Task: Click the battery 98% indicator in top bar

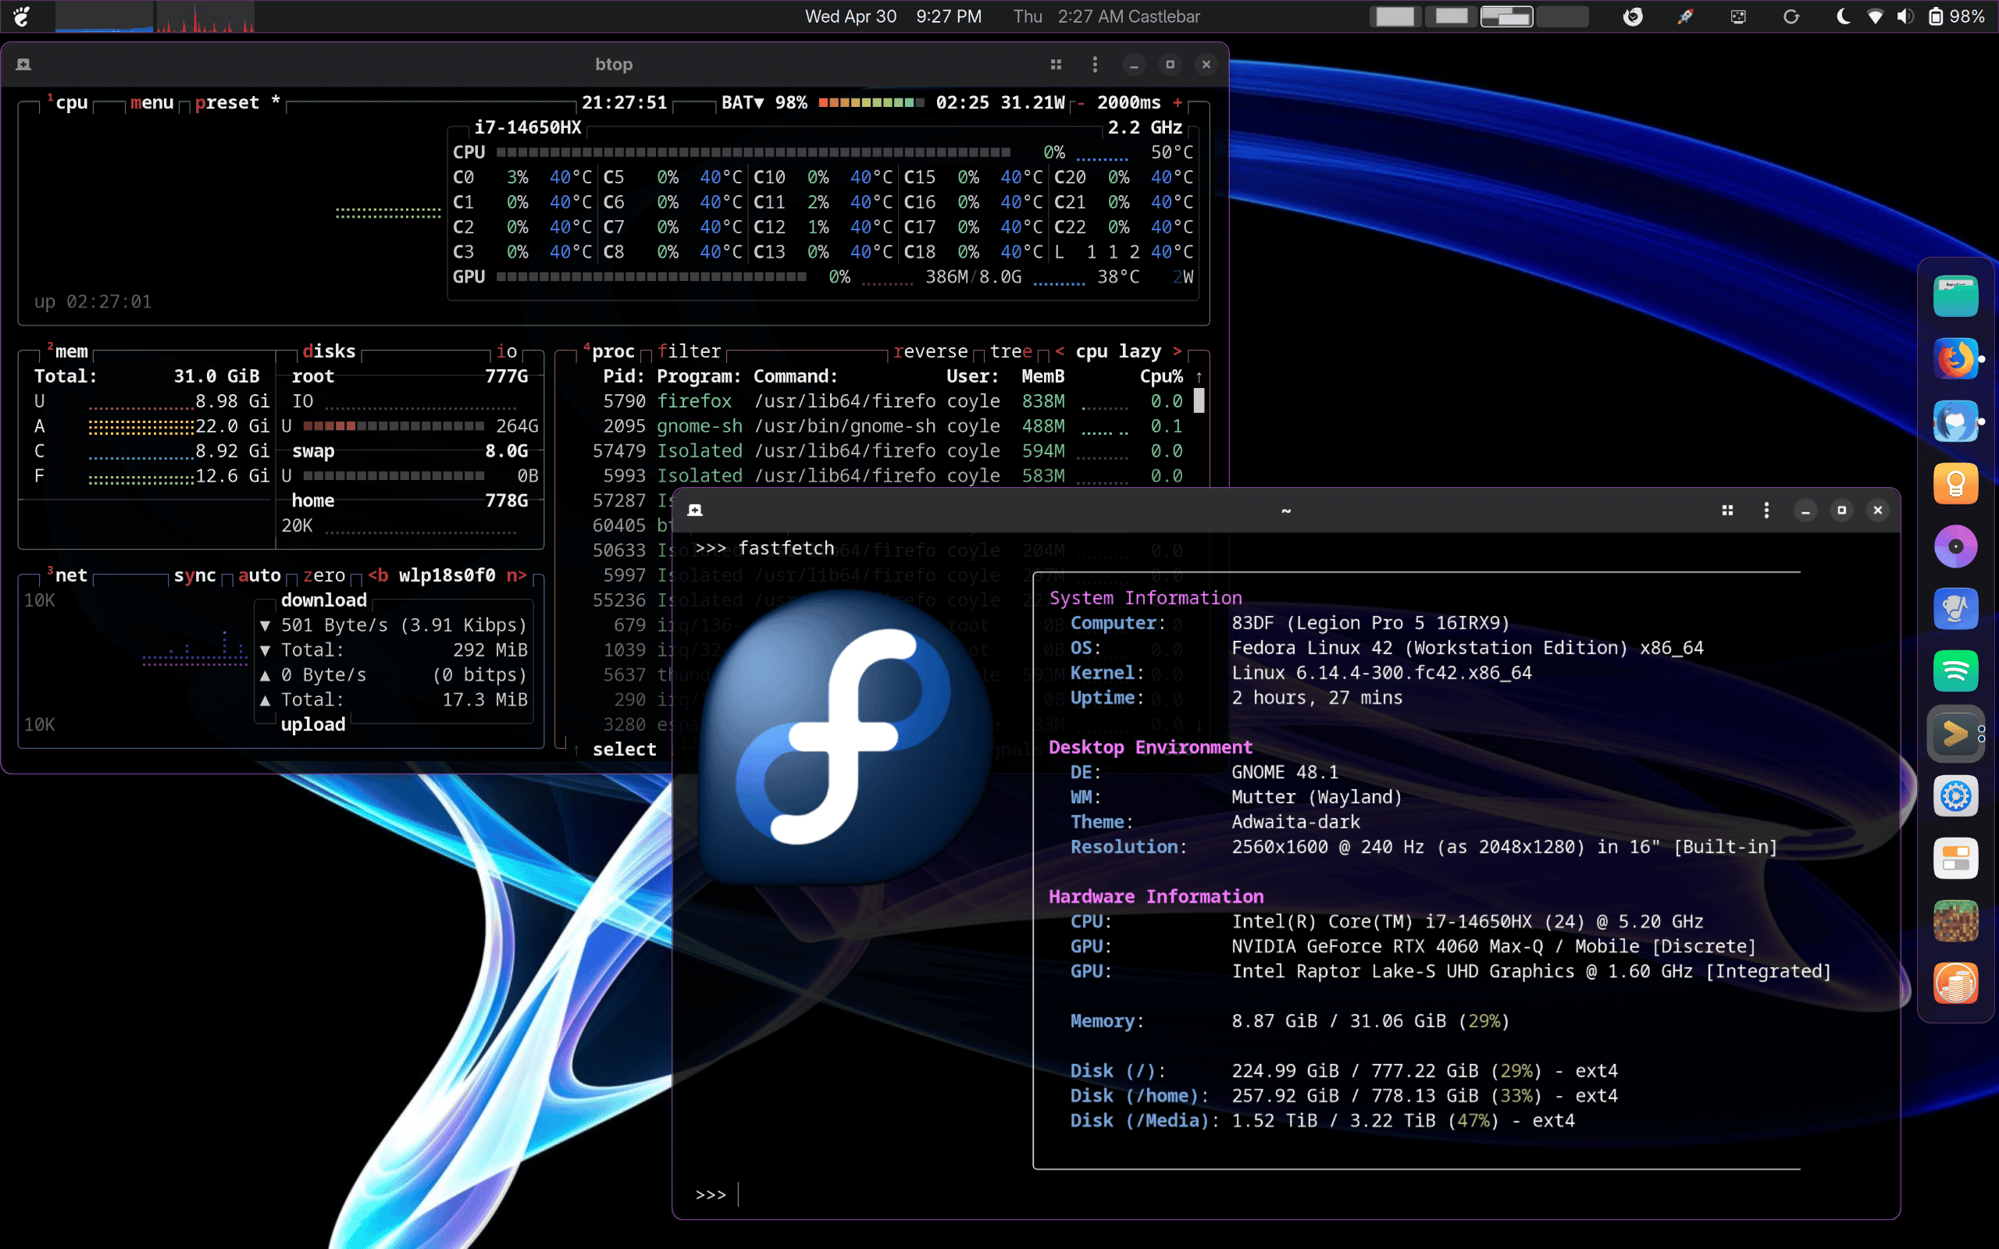Action: (x=1956, y=16)
